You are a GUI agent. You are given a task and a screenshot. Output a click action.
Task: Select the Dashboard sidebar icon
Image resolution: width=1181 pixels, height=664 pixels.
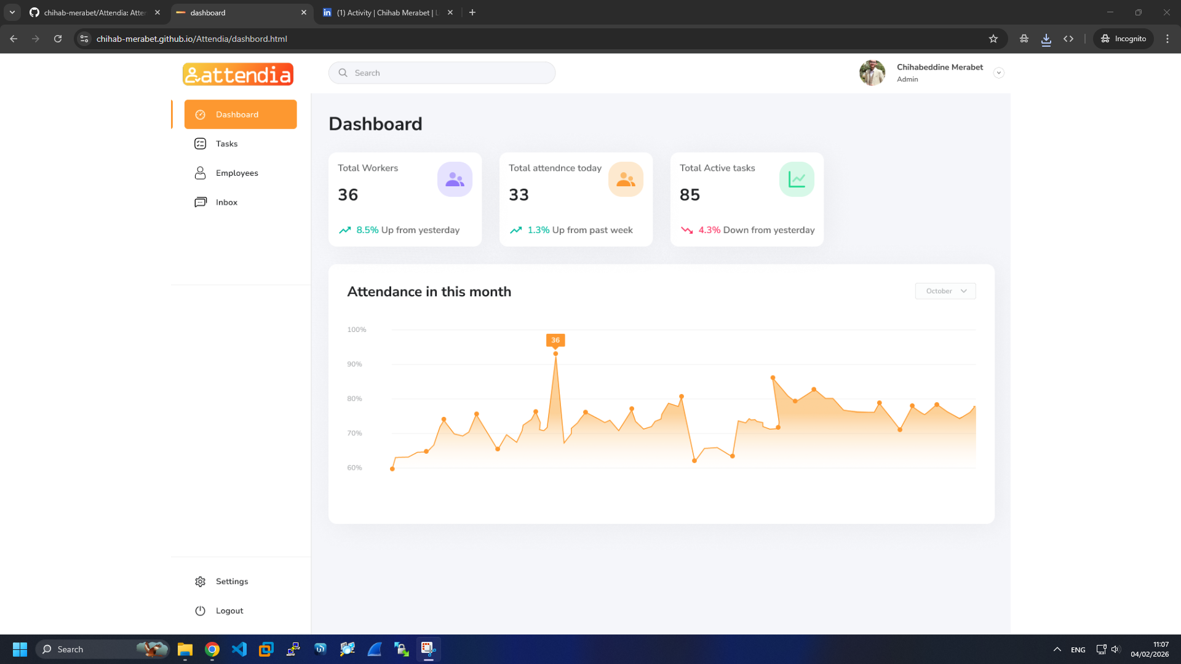coord(201,114)
